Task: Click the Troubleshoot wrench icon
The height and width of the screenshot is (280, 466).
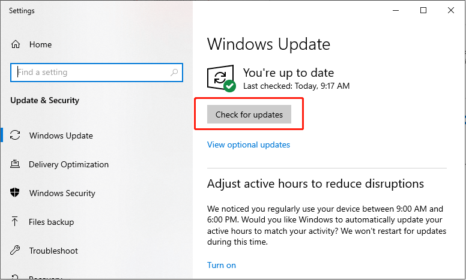Action: (16, 251)
